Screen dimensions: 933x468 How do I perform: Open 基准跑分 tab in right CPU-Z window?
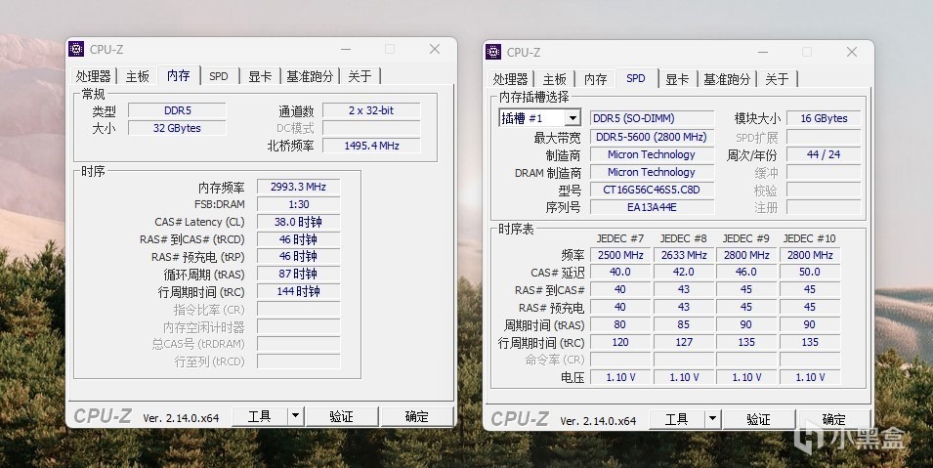coord(727,79)
